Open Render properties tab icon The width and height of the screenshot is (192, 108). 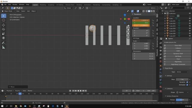161,47
